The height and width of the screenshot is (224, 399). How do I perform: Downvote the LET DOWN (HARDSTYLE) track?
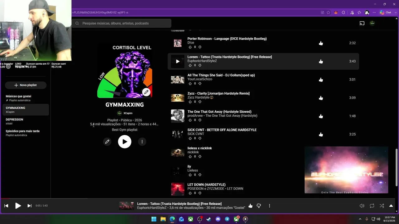[200, 193]
